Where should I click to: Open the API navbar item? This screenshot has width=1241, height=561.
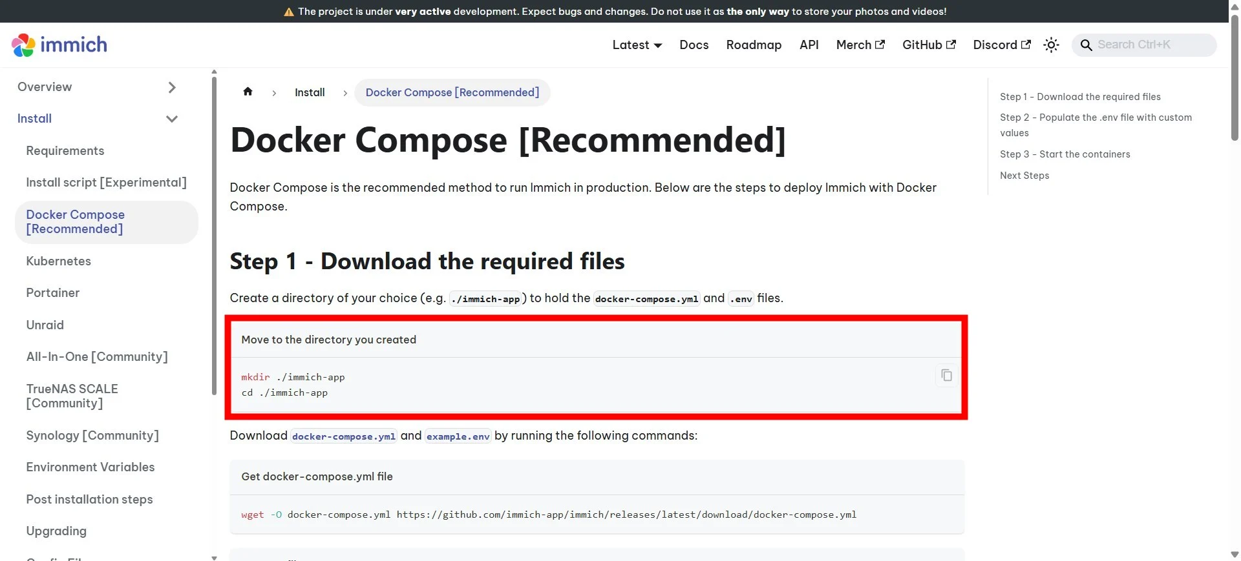pyautogui.click(x=809, y=45)
